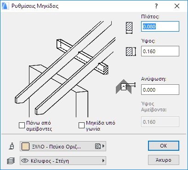This screenshot has width=188, height=170.
Task: Click the Πλάτος width input field
Action: pyautogui.click(x=160, y=27)
